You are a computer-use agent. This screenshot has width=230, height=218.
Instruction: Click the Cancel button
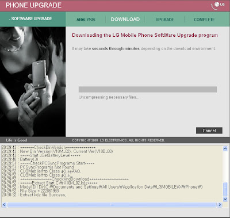point(209,131)
